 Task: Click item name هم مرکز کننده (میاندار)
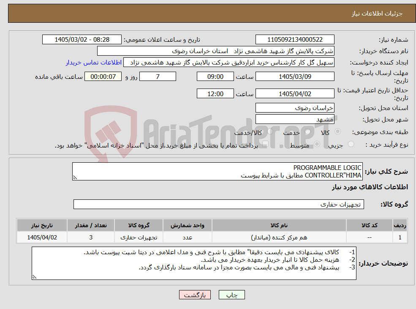point(279,237)
